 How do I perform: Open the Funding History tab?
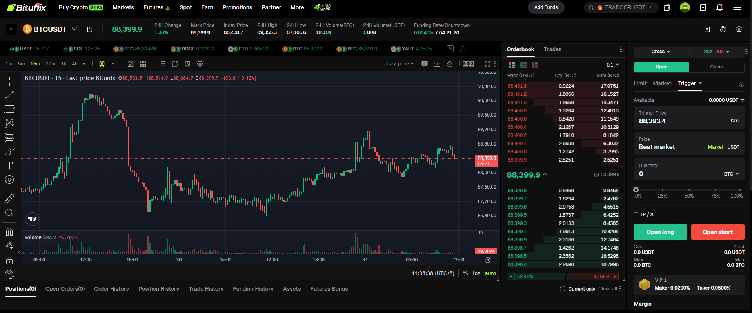coord(253,289)
